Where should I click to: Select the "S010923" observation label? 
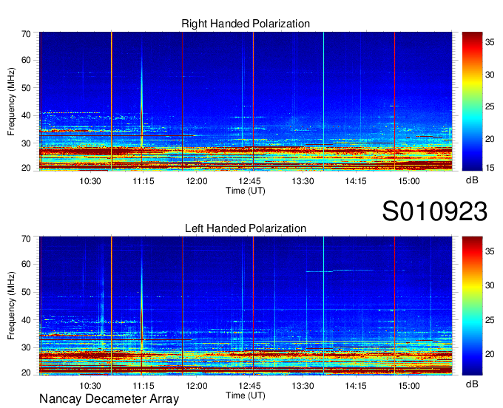pyautogui.click(x=435, y=211)
